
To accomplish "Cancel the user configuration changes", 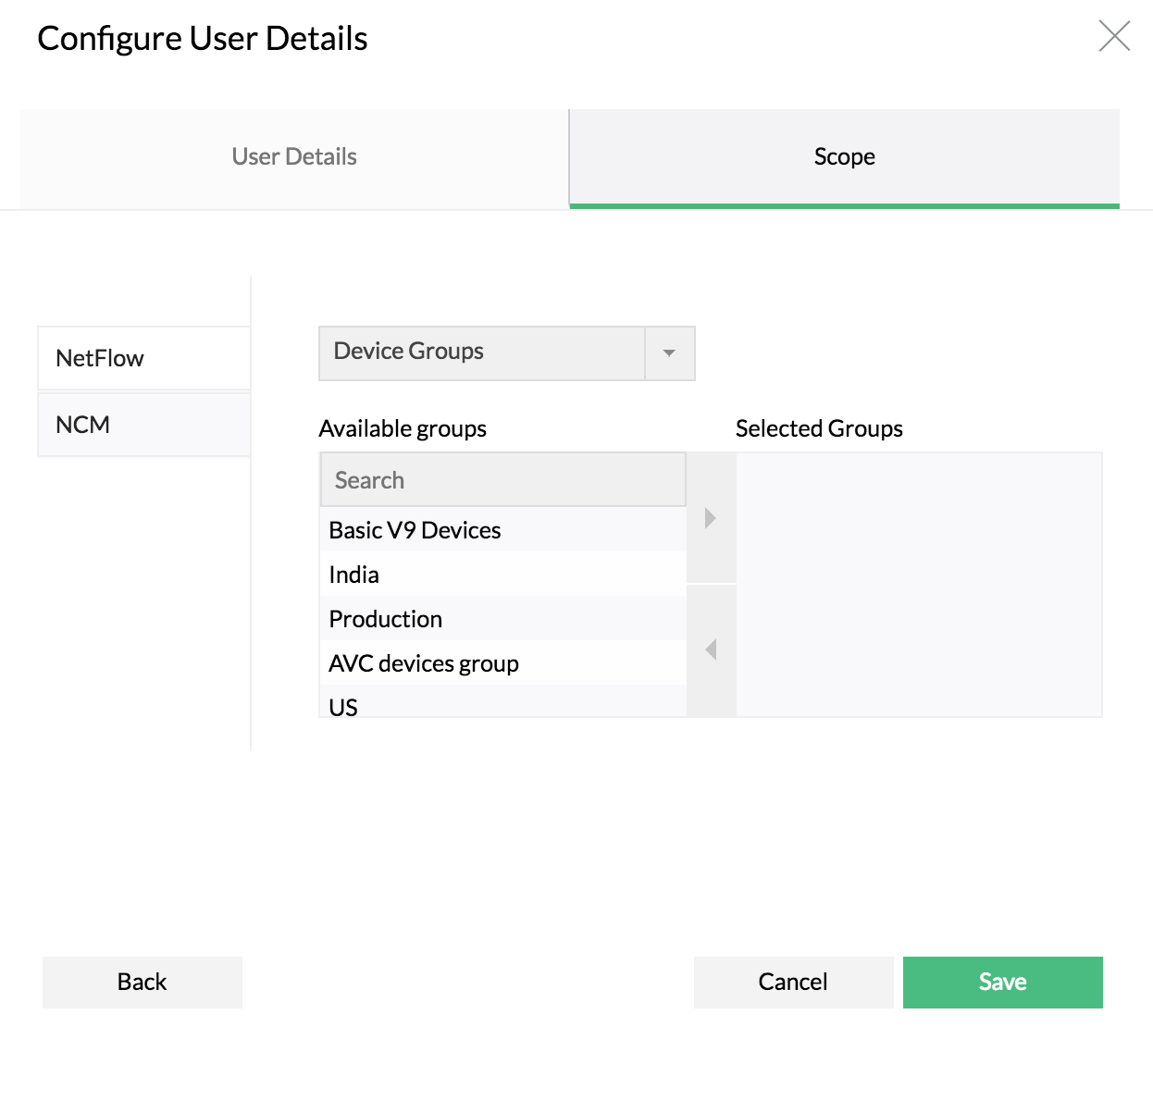I will click(x=793, y=982).
